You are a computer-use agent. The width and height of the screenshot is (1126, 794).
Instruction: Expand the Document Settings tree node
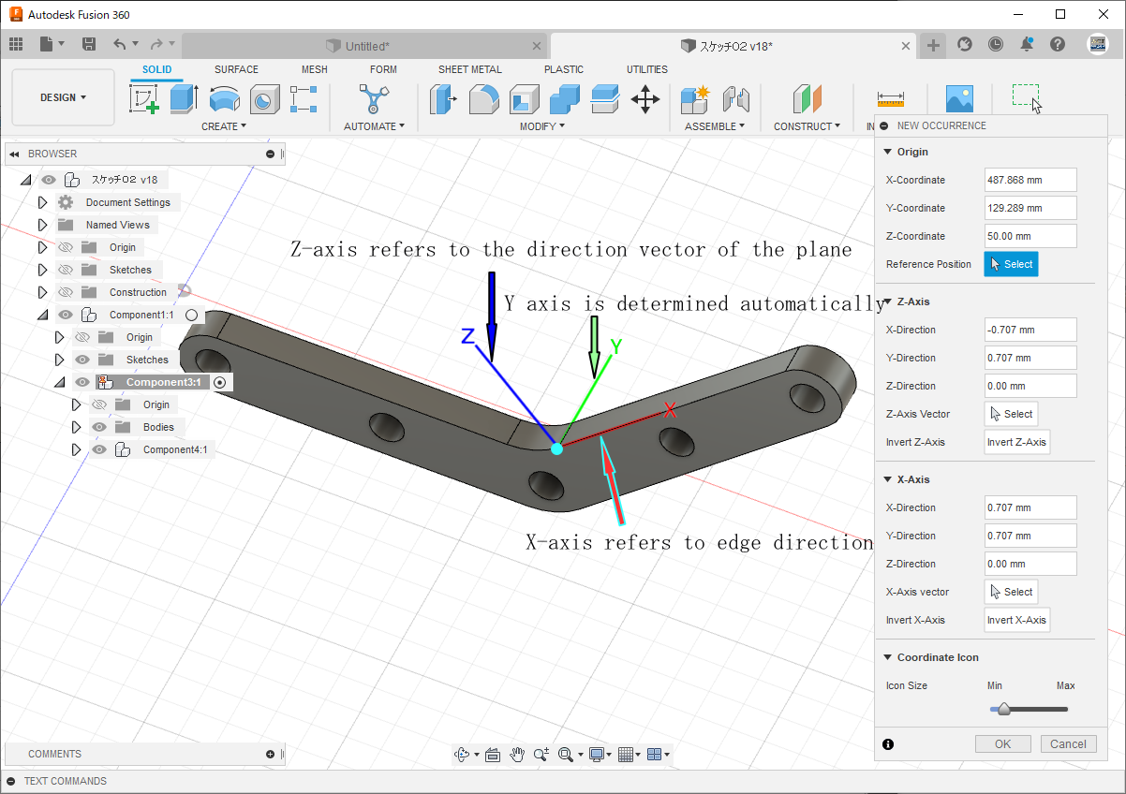42,202
